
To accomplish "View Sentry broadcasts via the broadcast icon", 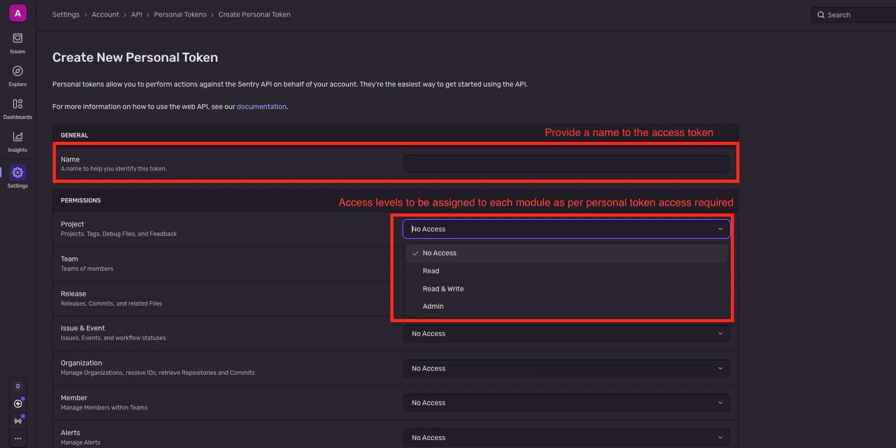I will pyautogui.click(x=18, y=421).
